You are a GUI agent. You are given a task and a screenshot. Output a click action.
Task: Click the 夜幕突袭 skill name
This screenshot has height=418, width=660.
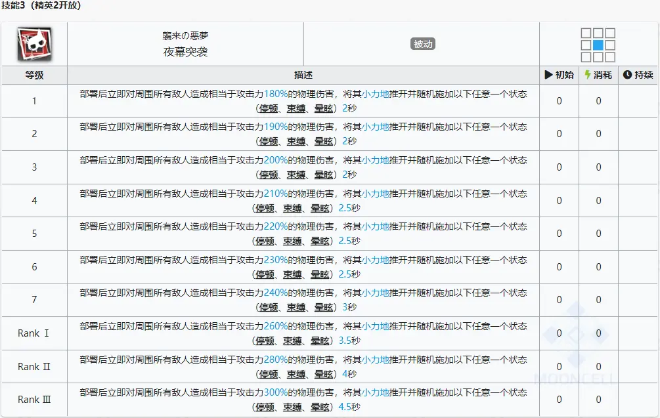point(185,52)
